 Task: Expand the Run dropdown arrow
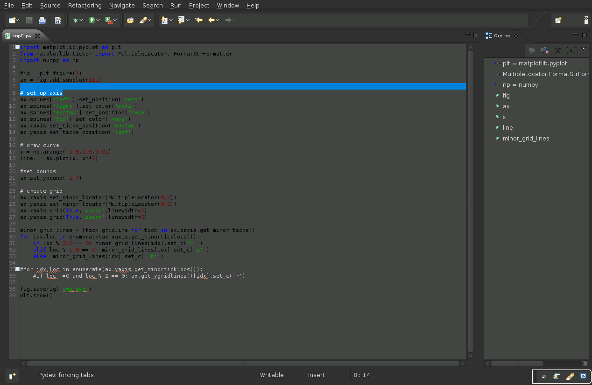[98, 20]
